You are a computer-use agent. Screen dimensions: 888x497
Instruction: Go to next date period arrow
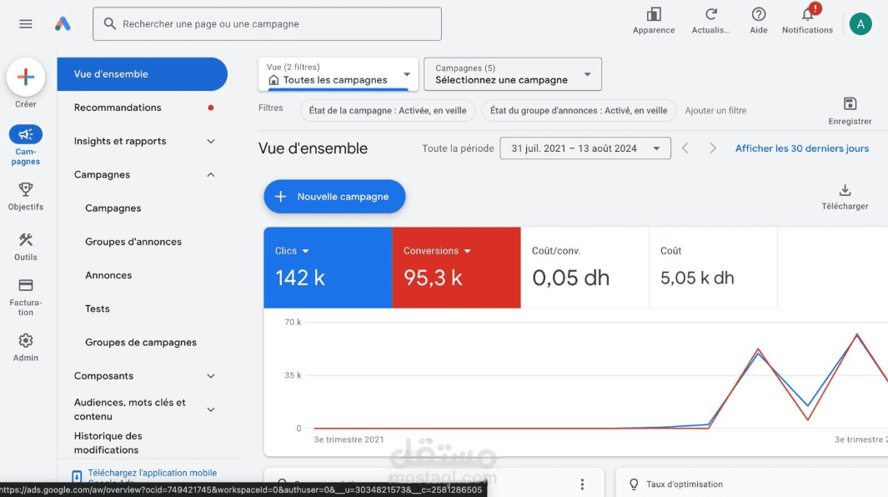(712, 148)
